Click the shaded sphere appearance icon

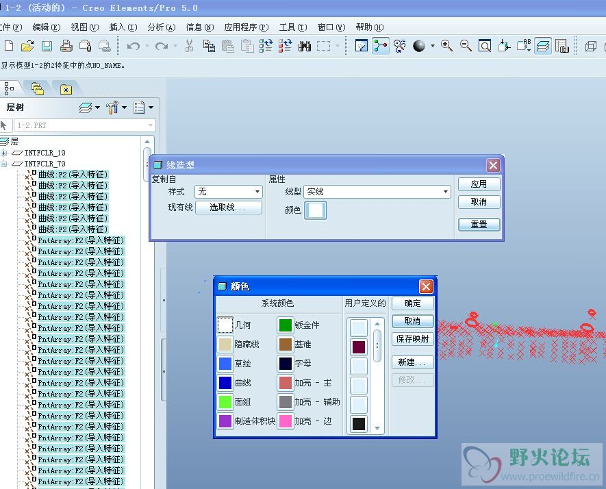(x=419, y=46)
